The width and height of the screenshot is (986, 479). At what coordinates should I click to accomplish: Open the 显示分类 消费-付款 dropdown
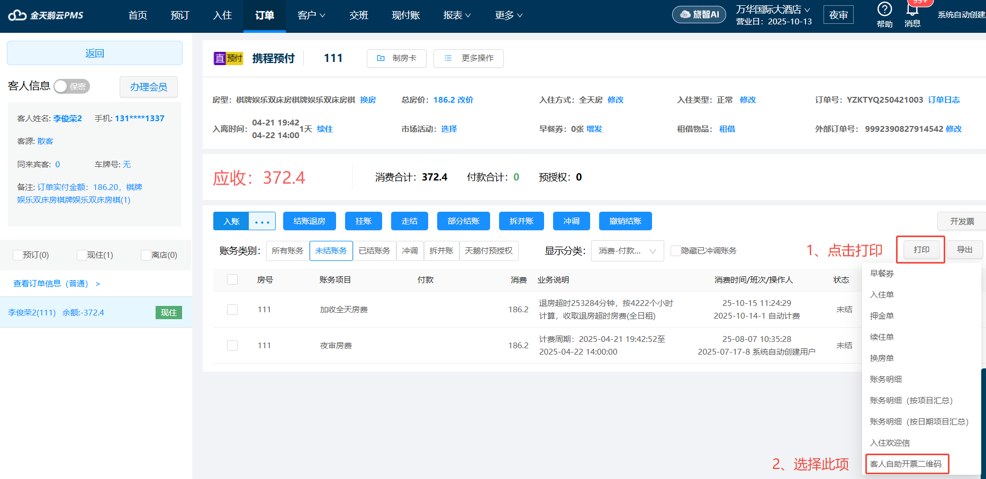[627, 251]
